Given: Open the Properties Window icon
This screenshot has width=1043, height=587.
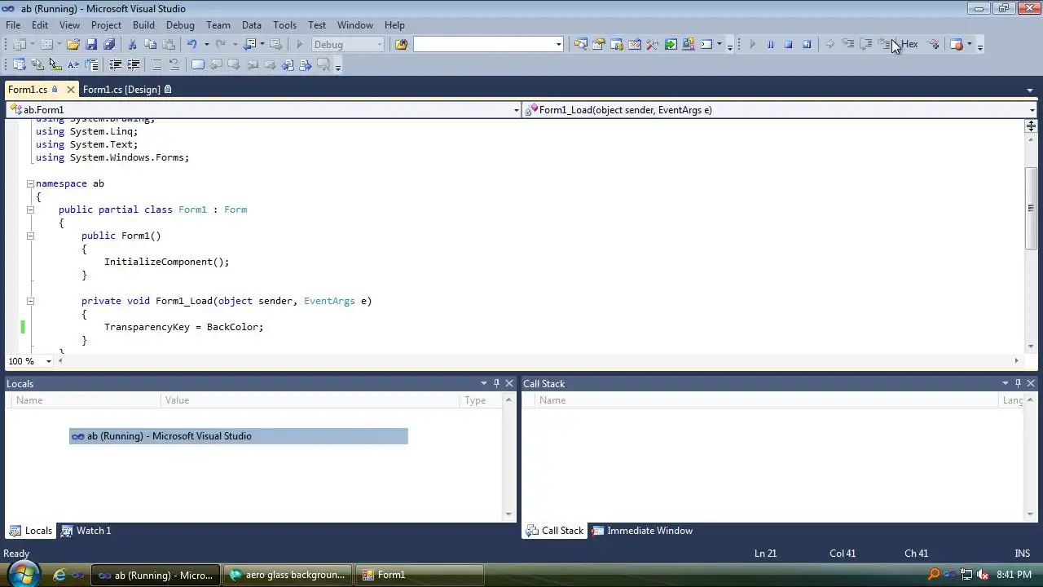Looking at the screenshot, I should [x=598, y=44].
